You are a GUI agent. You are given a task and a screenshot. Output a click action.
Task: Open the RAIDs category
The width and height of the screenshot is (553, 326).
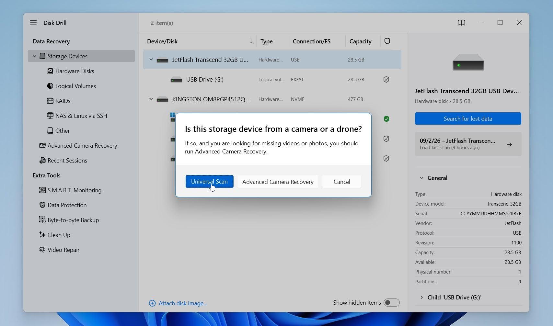(63, 101)
